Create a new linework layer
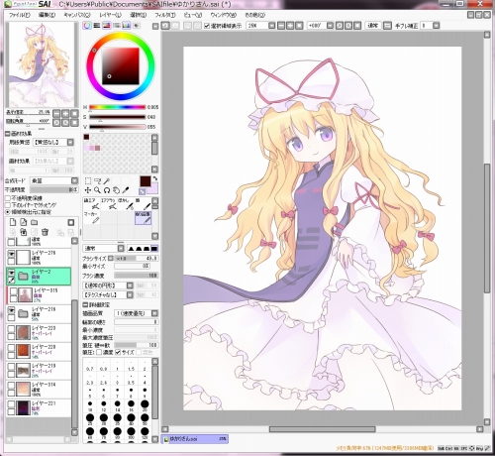The image size is (495, 456). tap(24, 222)
